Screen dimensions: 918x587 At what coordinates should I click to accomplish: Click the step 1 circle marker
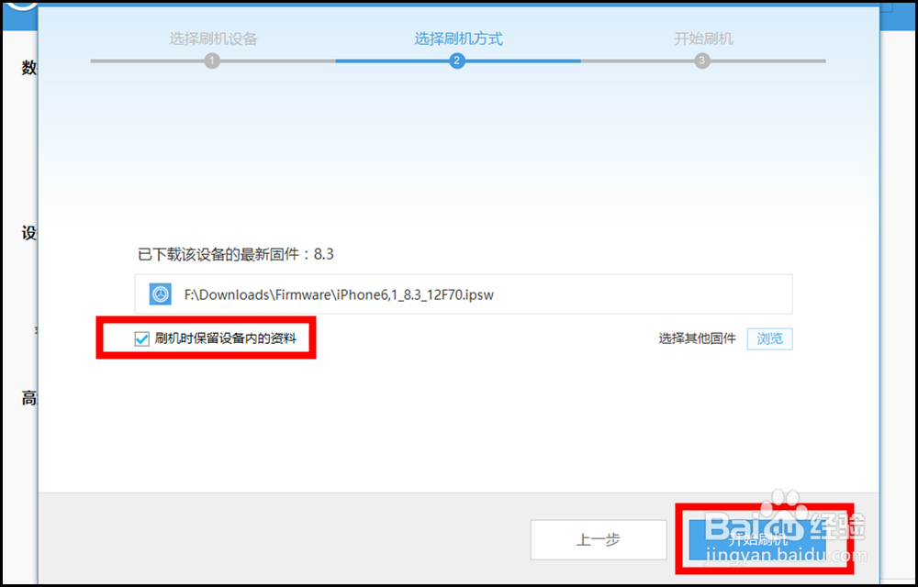(x=212, y=61)
